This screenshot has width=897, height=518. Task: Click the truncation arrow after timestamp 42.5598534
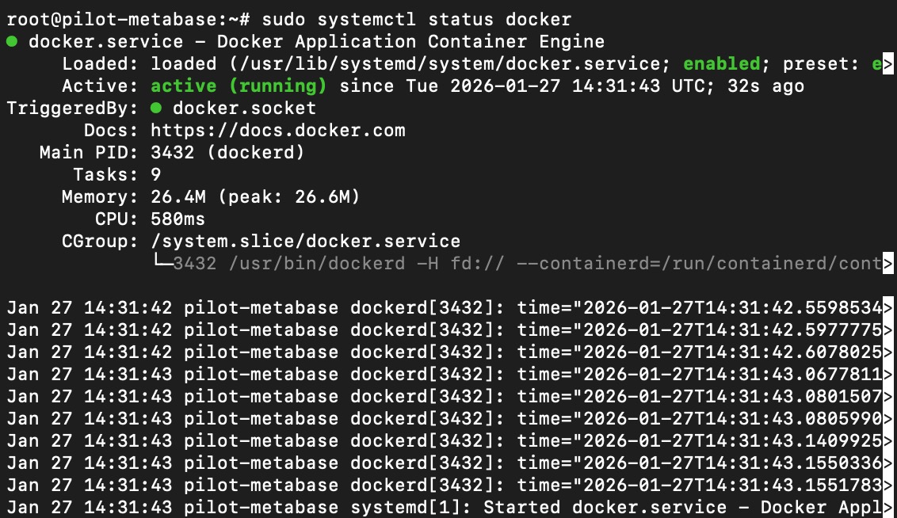tap(889, 308)
